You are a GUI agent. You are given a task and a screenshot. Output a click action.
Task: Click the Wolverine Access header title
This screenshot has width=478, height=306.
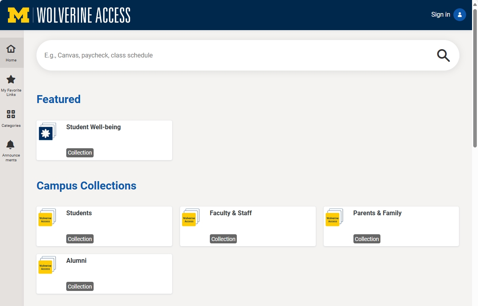coord(84,15)
